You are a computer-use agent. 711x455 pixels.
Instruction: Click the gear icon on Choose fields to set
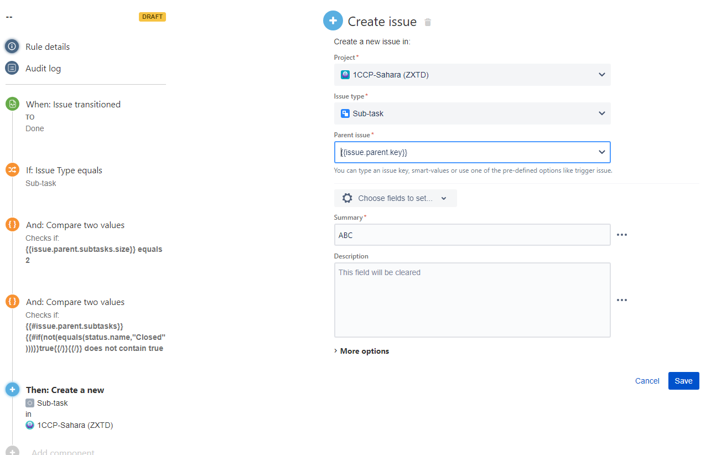[x=347, y=198]
